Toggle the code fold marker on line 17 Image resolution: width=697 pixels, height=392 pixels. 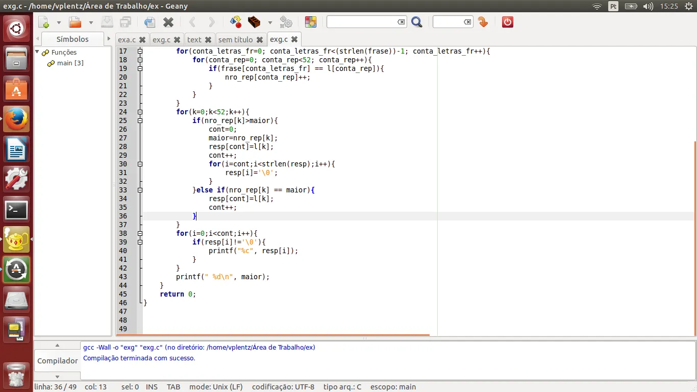point(140,51)
